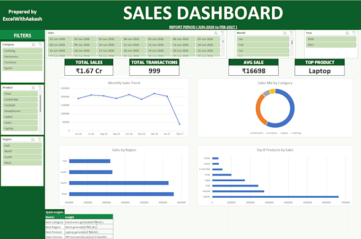Viewport: 361px width, 239px height.
Task: Select the gray Sports donut segment
Action: [267, 93]
